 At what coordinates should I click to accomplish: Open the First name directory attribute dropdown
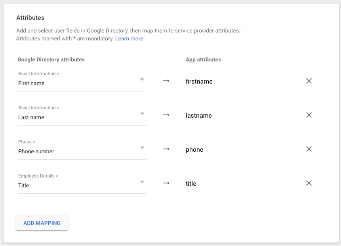(82, 80)
